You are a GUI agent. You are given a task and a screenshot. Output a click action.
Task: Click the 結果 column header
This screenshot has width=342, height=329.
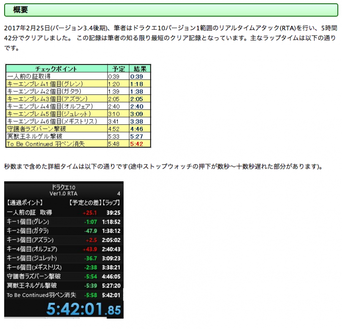click(140, 69)
